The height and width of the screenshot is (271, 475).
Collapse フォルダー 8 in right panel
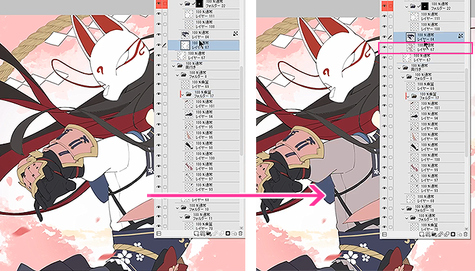coord(403,77)
